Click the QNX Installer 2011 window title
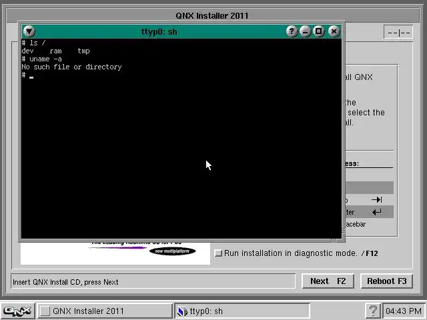The width and height of the screenshot is (427, 320). click(212, 15)
